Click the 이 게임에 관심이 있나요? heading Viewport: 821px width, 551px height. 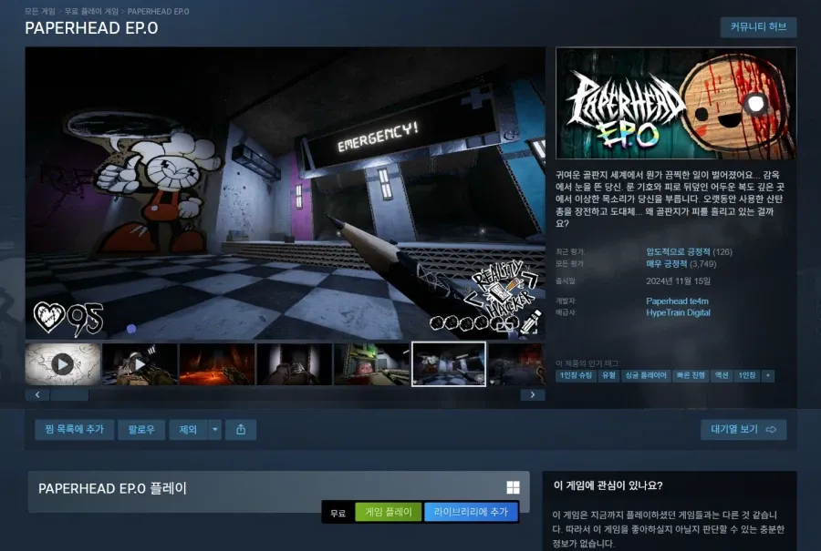click(x=608, y=485)
